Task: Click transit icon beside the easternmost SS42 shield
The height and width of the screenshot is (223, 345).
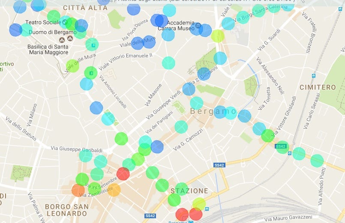Action: (290, 153)
